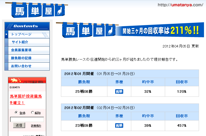Click the Contents sidebar header
Image resolution: width=206 pixels, height=136 pixels.
coord(27,26)
